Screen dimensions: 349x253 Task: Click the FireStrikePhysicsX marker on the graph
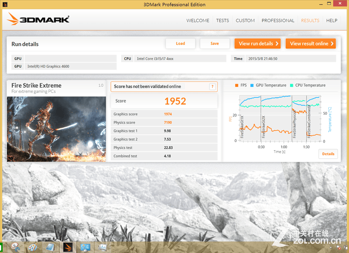pyautogui.click(x=294, y=124)
